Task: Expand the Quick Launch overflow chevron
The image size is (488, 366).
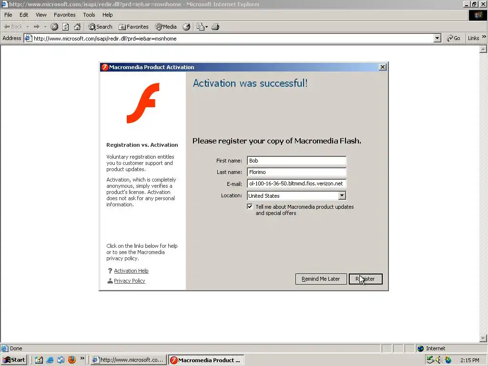Action: point(82,358)
